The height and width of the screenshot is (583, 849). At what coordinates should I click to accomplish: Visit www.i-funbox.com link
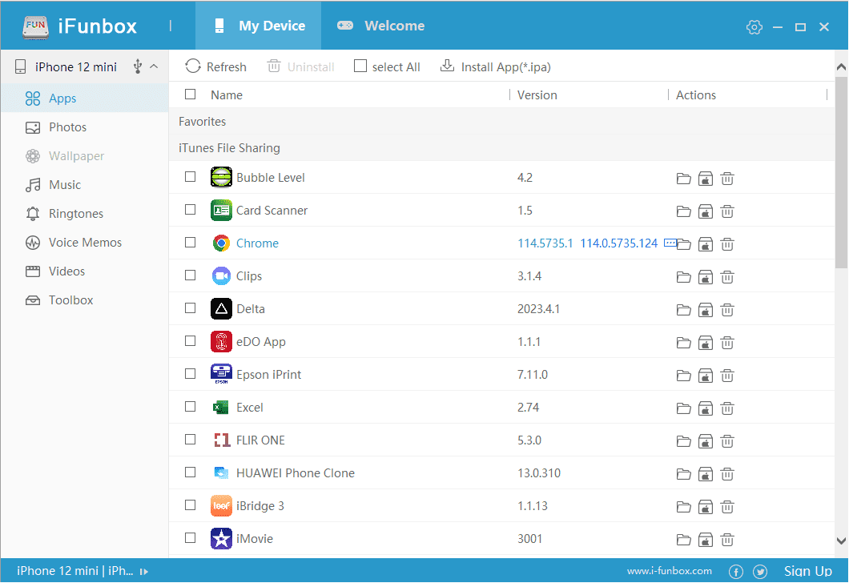tap(670, 571)
